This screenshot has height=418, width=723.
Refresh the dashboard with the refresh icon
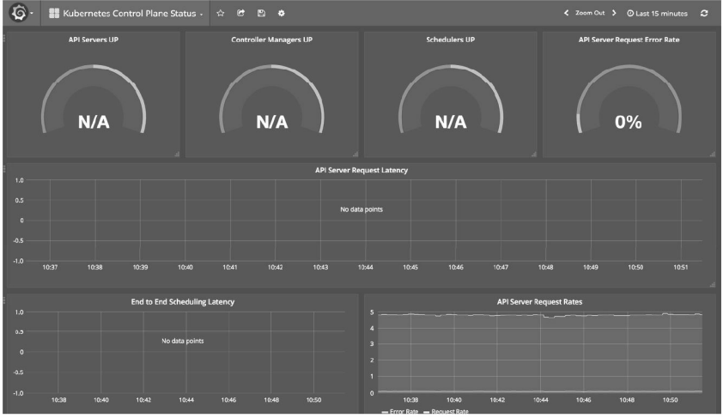pos(704,13)
